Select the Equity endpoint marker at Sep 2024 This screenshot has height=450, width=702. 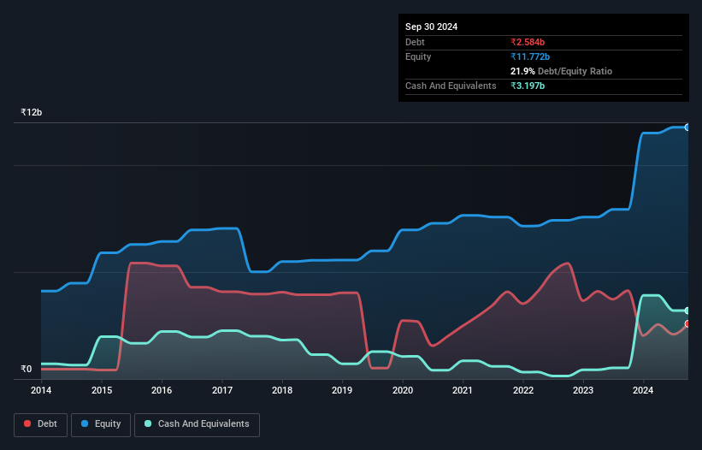(687, 127)
